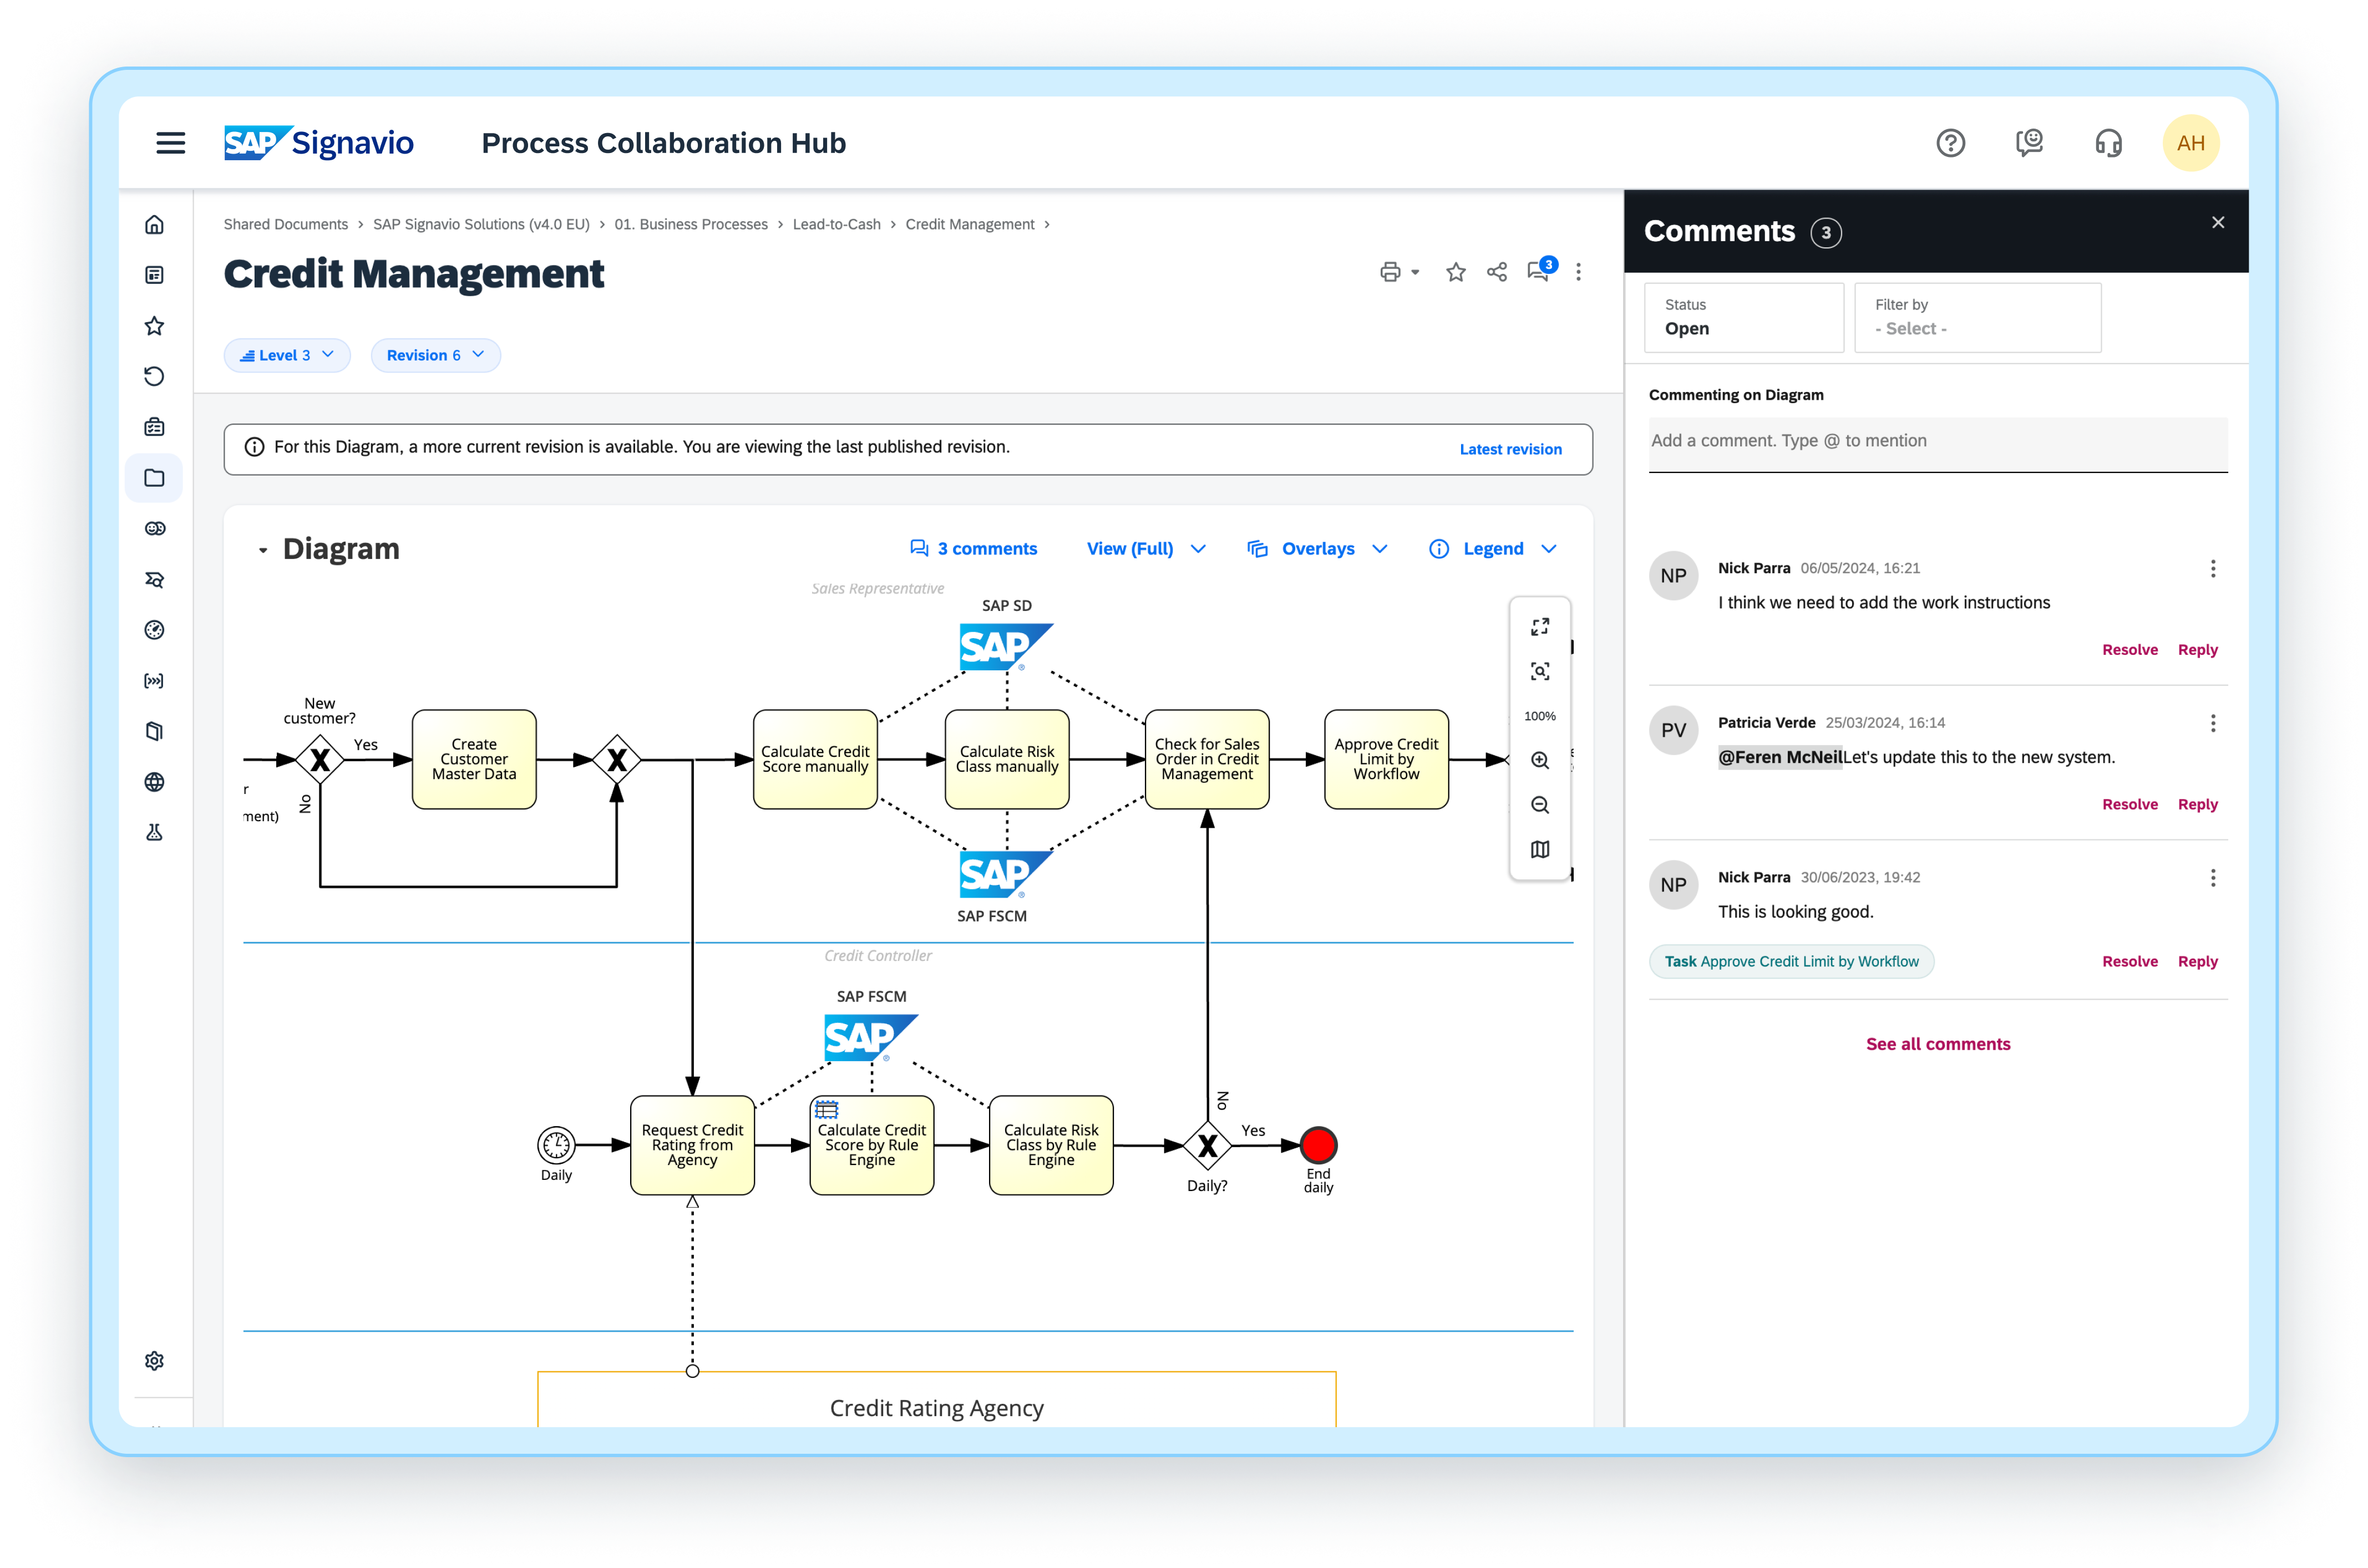Open revision history sidebar icon
Image resolution: width=2368 pixels, height=1568 pixels.
point(155,376)
